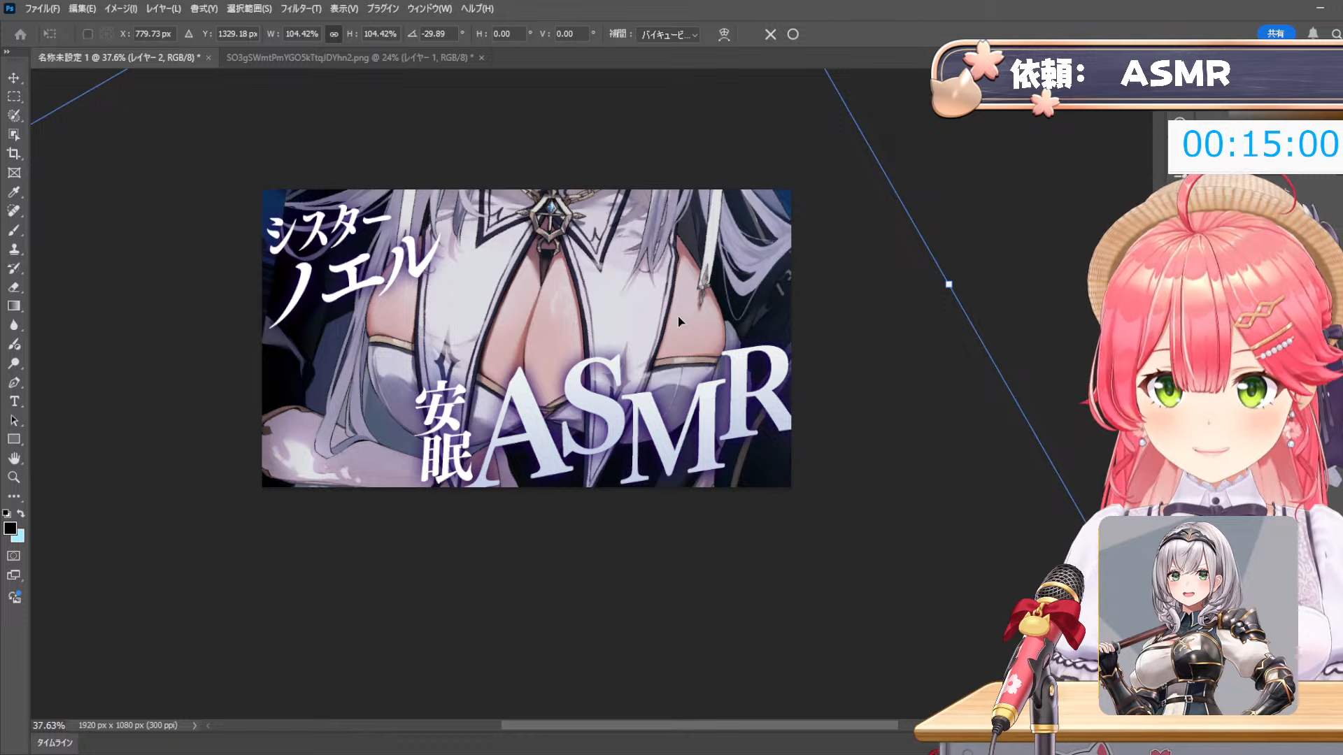Expand the document info arrow in status bar

coord(194,726)
